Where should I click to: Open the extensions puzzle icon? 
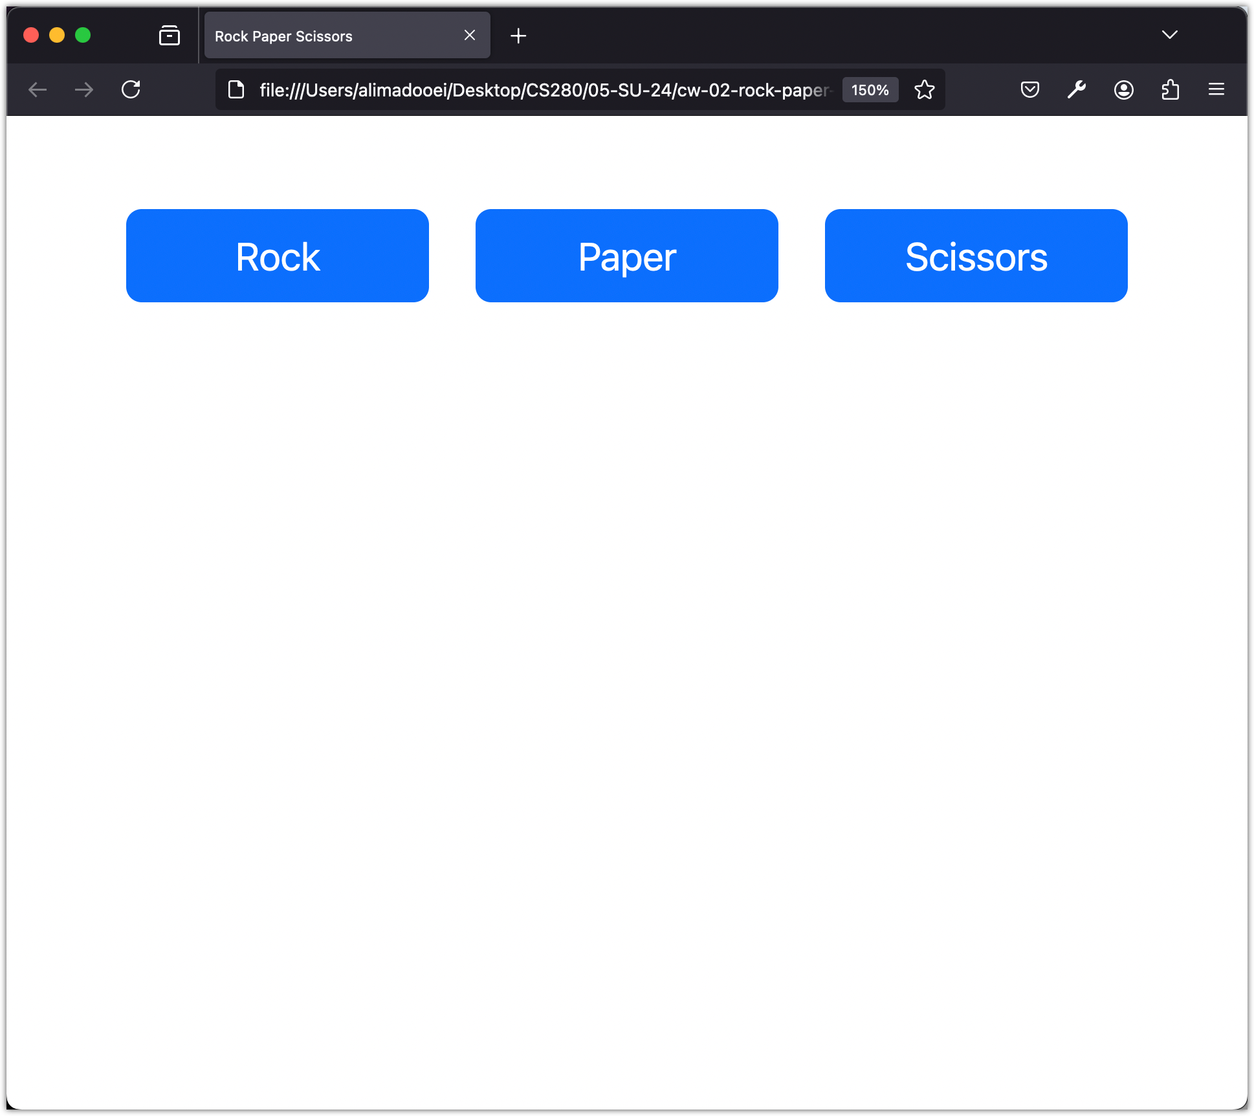1171,89
